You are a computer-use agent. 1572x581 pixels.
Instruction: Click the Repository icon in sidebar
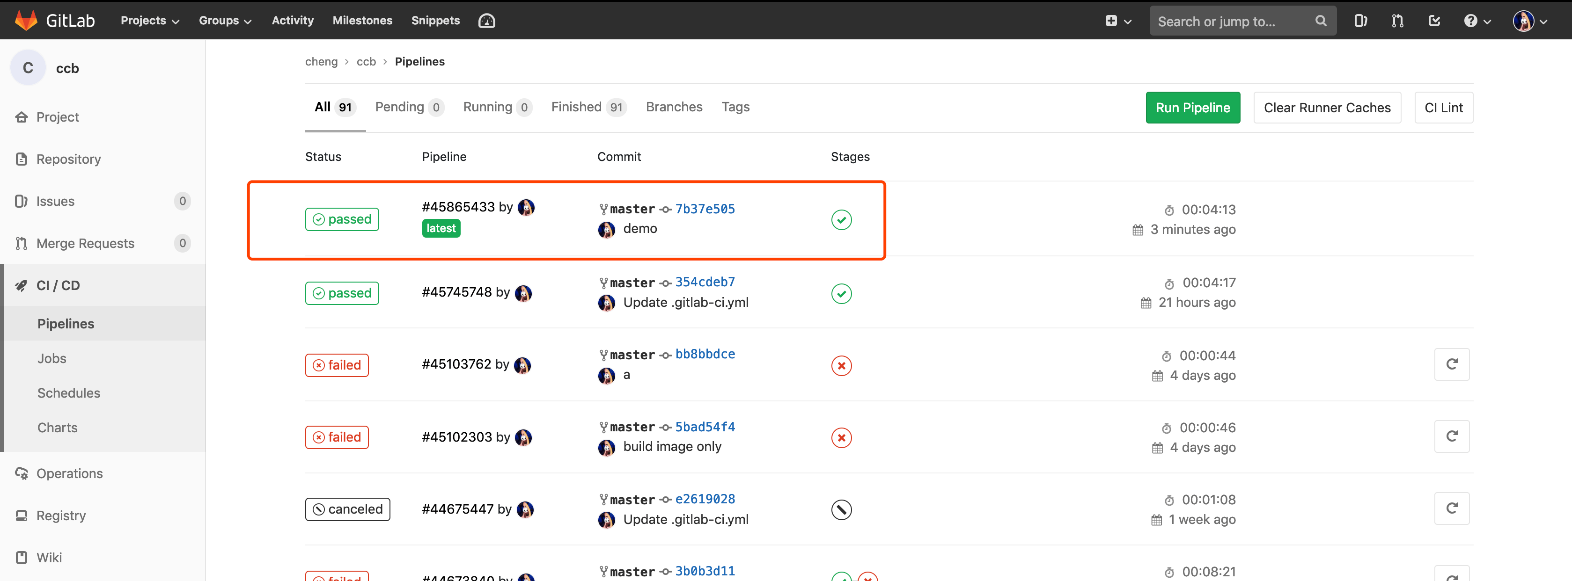tap(21, 159)
